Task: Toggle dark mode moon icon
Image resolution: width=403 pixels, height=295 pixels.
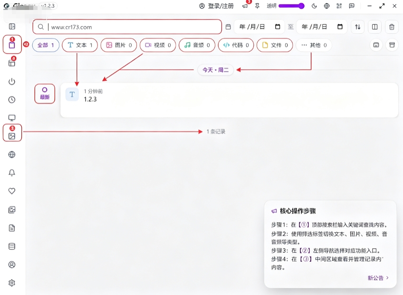Action: 314,6
